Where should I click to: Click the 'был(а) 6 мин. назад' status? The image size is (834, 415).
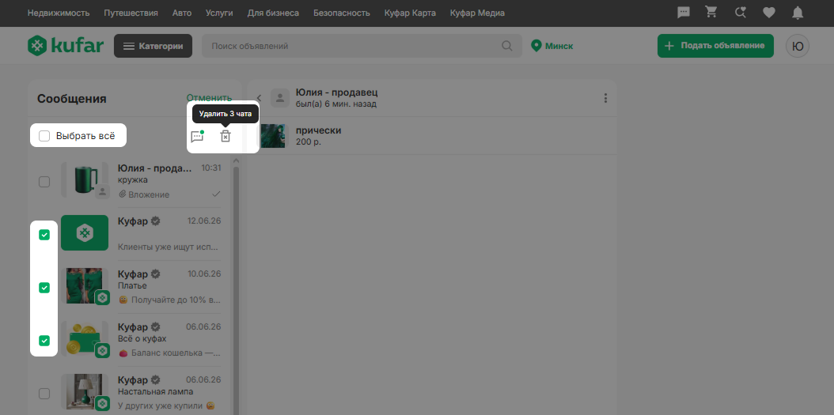point(336,104)
